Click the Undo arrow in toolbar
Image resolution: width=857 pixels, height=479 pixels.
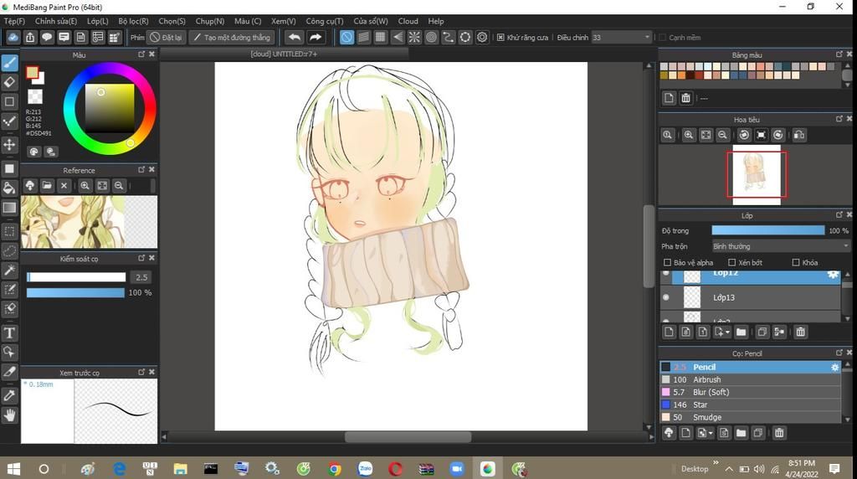click(295, 37)
